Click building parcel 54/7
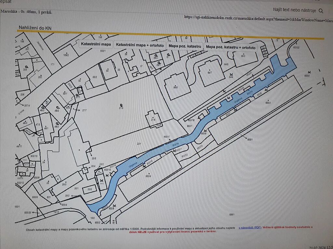The width and height of the screenshot is (333, 249). 210,73
